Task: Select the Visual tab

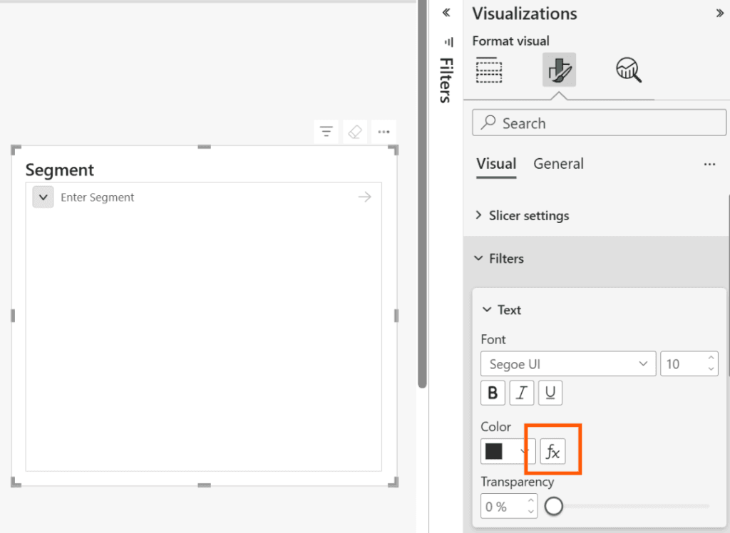Action: pyautogui.click(x=496, y=164)
